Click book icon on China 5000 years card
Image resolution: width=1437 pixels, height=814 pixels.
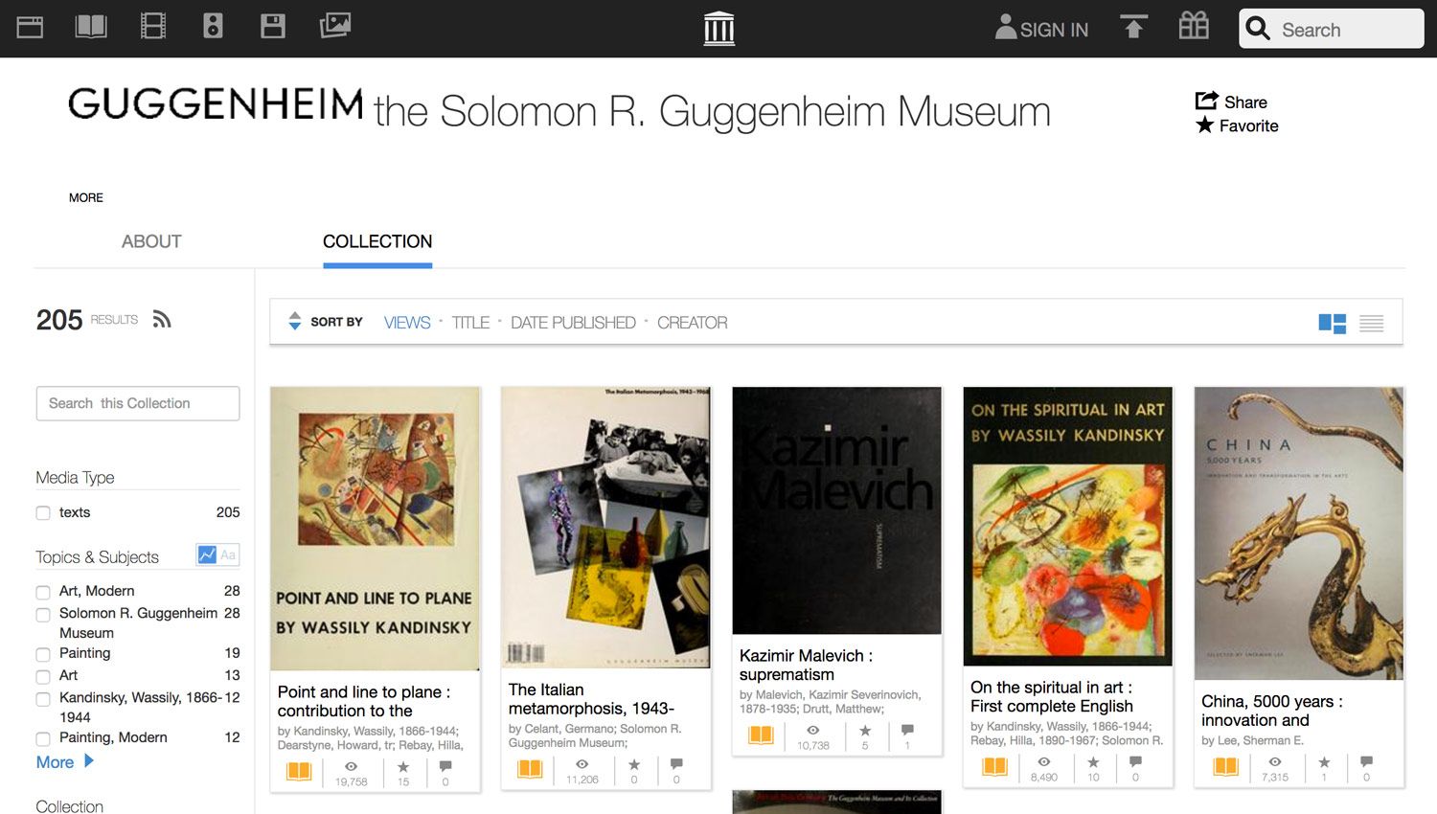[x=1226, y=766]
